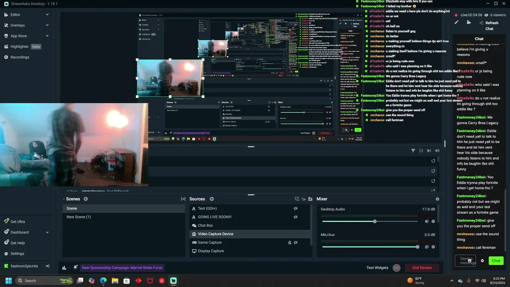This screenshot has width=510, height=287.
Task: Click the share stream icon
Action: (x=481, y=23)
